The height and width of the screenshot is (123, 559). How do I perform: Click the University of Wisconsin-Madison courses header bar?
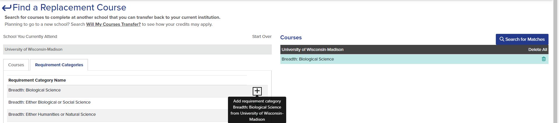pos(414,49)
